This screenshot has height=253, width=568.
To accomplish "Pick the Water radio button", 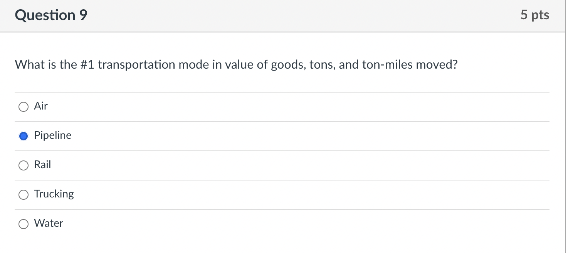I will tap(24, 224).
